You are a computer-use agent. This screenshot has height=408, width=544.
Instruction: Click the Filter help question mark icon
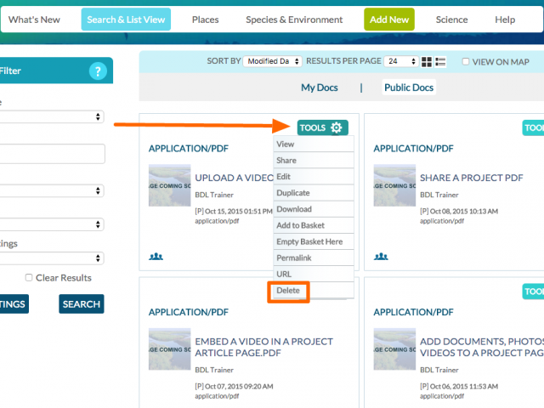[x=98, y=71]
